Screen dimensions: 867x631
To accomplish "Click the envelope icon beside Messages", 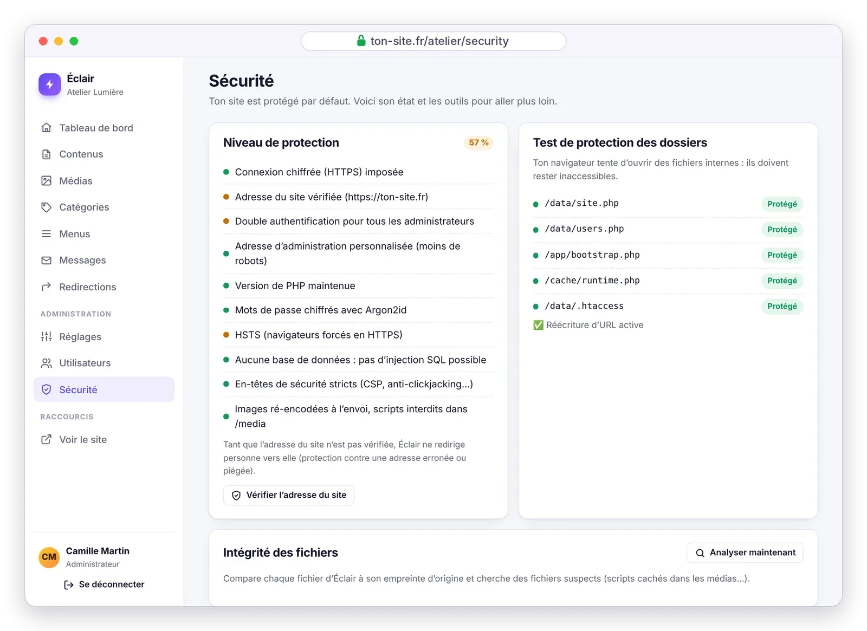I will coord(47,261).
